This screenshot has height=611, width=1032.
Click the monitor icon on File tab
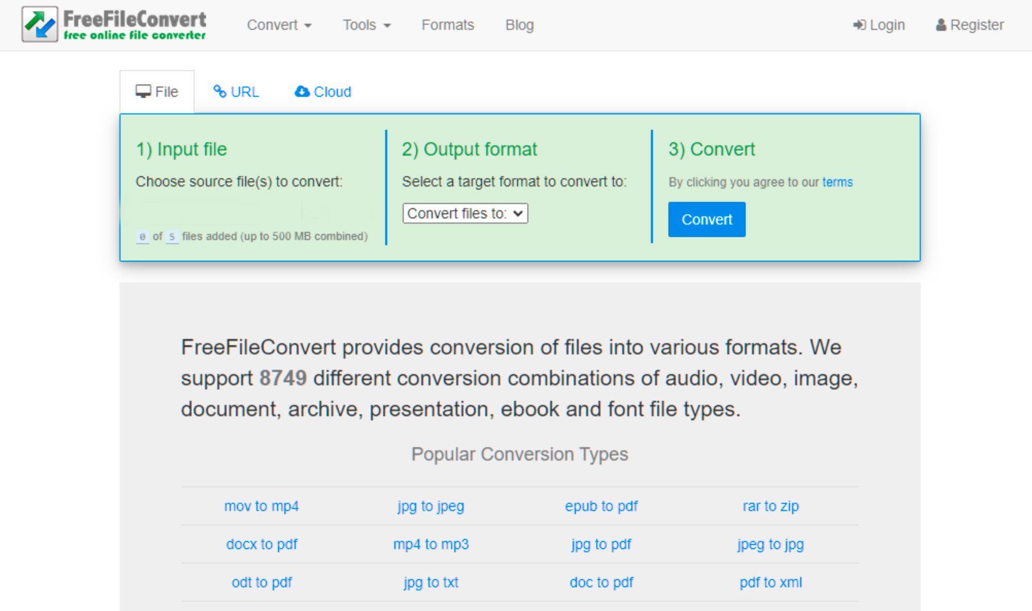tap(143, 92)
